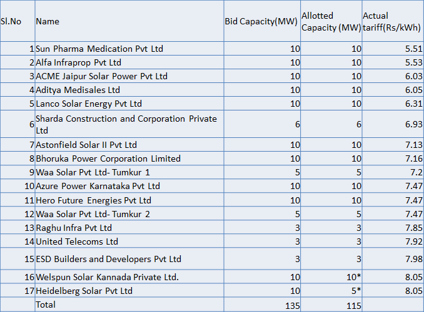
Task: Select the total allotted capacity '115'
Action: click(x=354, y=306)
